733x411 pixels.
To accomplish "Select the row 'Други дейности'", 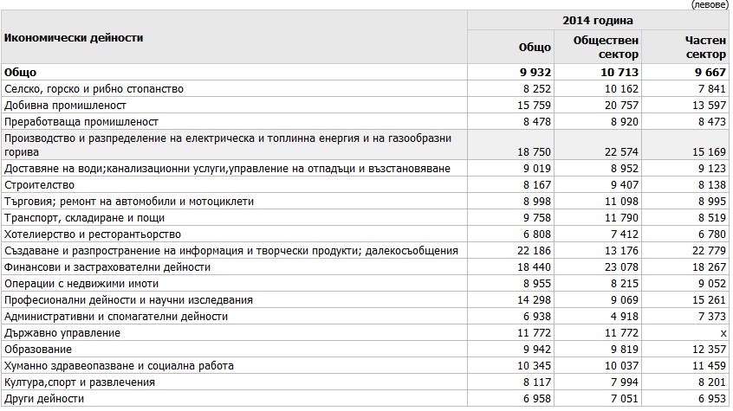I will click(365, 398).
